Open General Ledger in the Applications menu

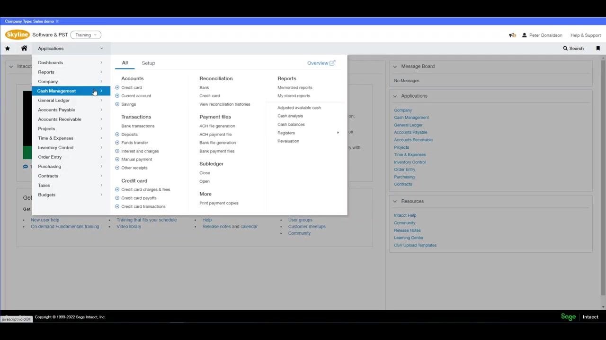tap(71, 100)
